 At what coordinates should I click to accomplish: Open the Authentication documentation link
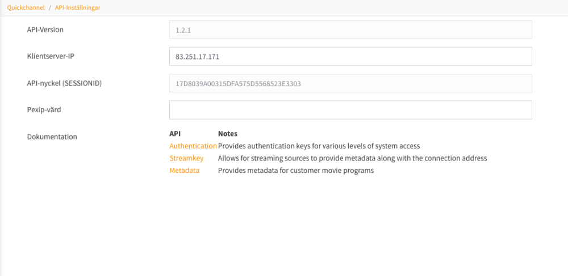point(193,146)
